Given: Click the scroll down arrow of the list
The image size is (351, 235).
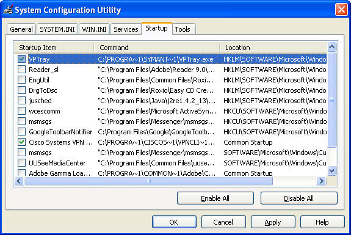Looking at the screenshot, I should pos(331,171).
